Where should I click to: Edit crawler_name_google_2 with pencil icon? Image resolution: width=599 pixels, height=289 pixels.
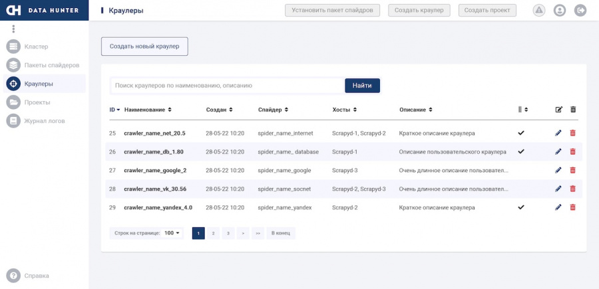click(x=558, y=170)
